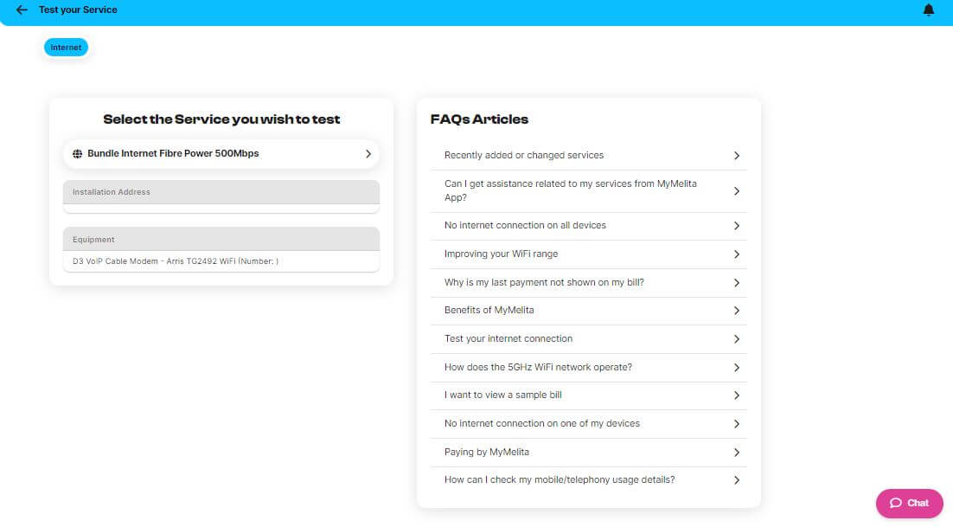Image resolution: width=953 pixels, height=527 pixels.
Task: Open Recently added or changed services article
Action: click(x=524, y=156)
